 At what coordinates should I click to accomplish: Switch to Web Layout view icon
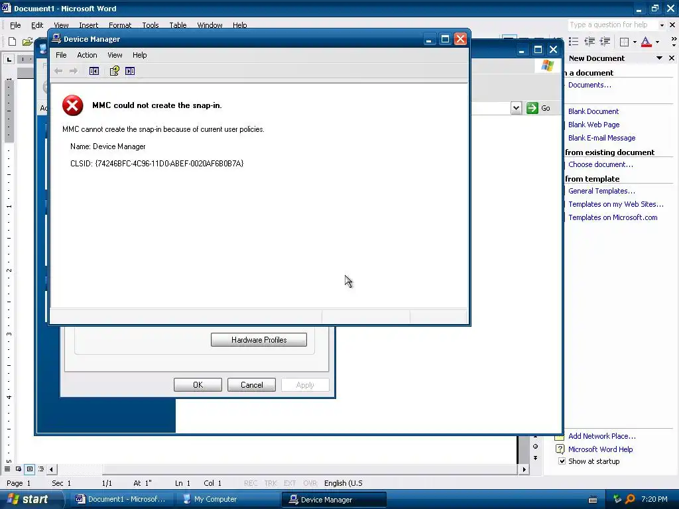coord(19,469)
